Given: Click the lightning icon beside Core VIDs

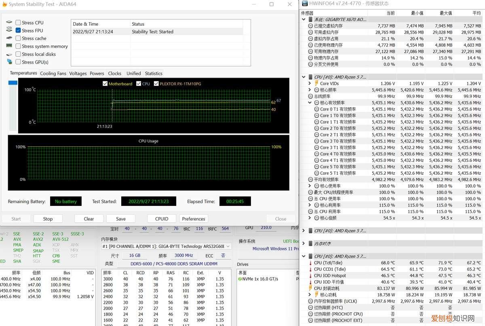Looking at the screenshot, I should click(316, 83).
